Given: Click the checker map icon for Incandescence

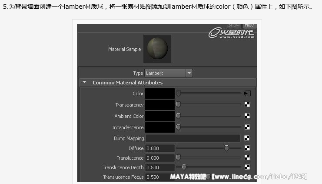Looking at the screenshot, I should pyautogui.click(x=247, y=127).
